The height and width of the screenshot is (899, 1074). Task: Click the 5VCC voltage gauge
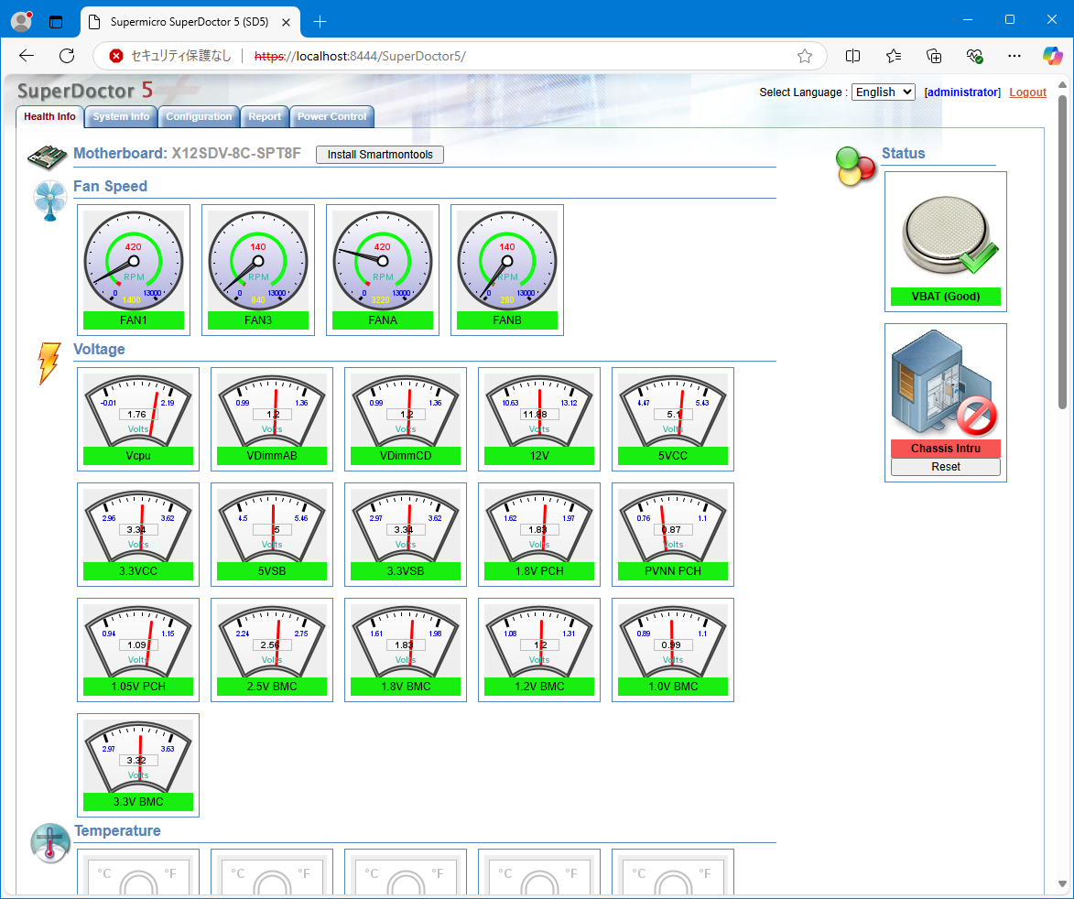point(673,410)
